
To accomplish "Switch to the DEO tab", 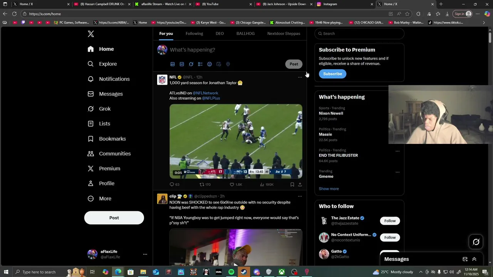I will coord(220,33).
